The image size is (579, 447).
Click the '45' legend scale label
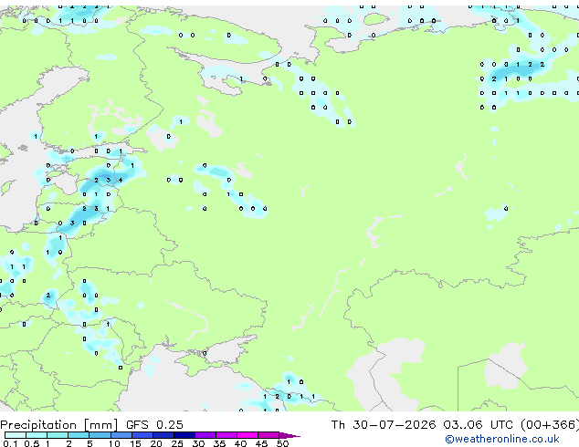click(261, 443)
